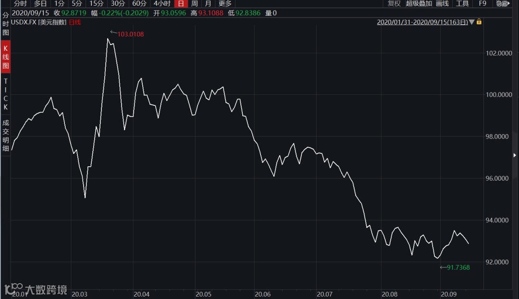This screenshot has height=299, width=519.
Task: Click the USDX.FX [美元指数] title
Action: (x=39, y=22)
